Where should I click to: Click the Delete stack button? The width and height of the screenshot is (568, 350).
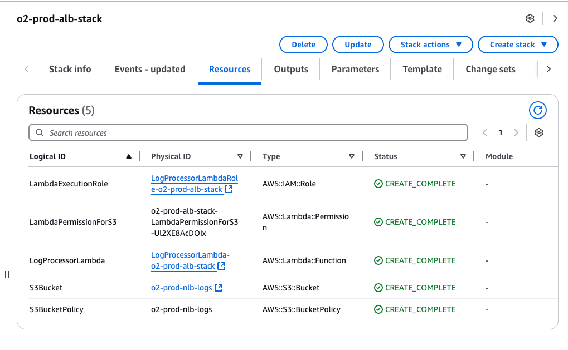[303, 45]
